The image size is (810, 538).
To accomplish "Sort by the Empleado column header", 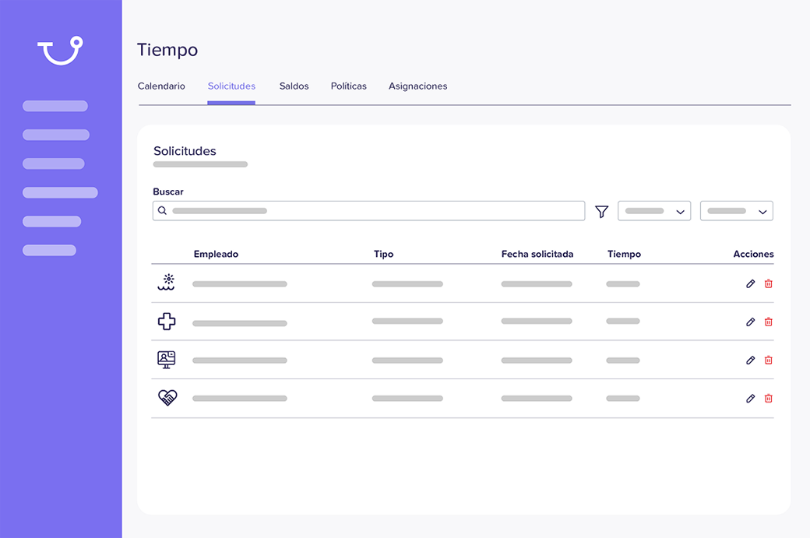I will [x=216, y=254].
